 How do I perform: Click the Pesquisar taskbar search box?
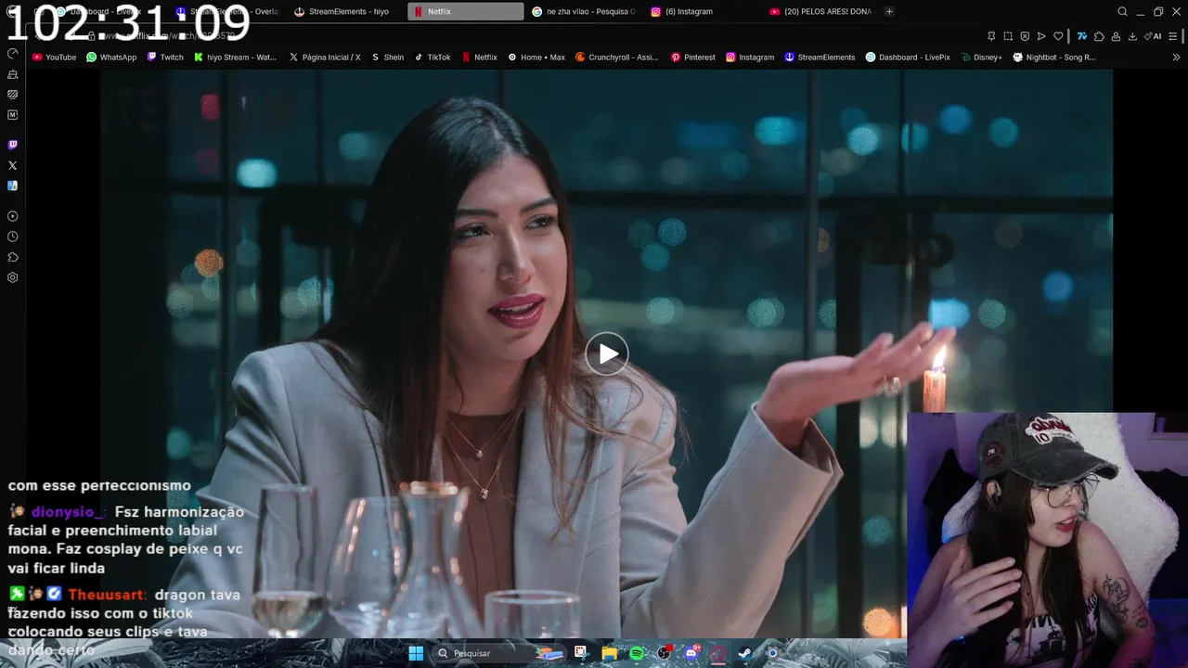pos(499,653)
